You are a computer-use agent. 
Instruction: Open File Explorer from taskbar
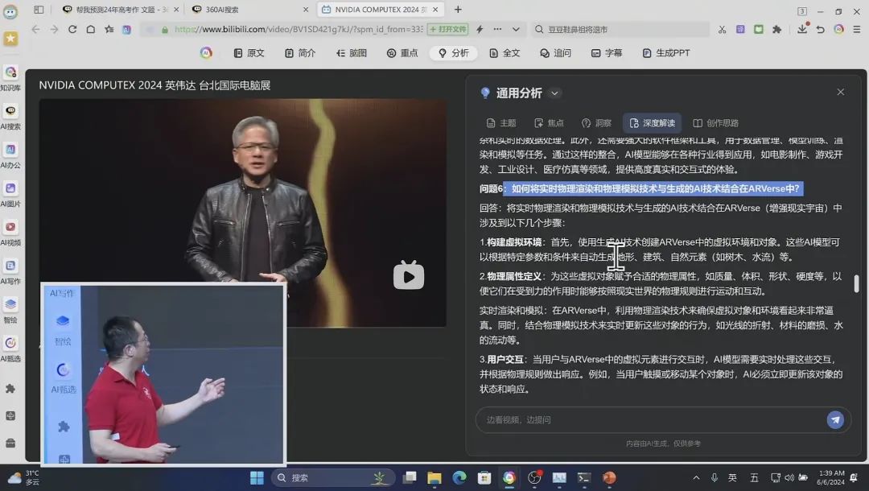(x=434, y=477)
